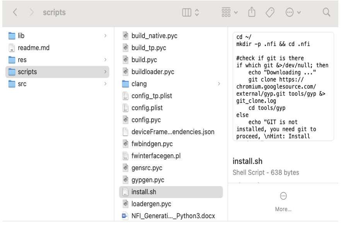Select the config_tp.plist file icon
The height and width of the screenshot is (229, 341).
coord(126,96)
